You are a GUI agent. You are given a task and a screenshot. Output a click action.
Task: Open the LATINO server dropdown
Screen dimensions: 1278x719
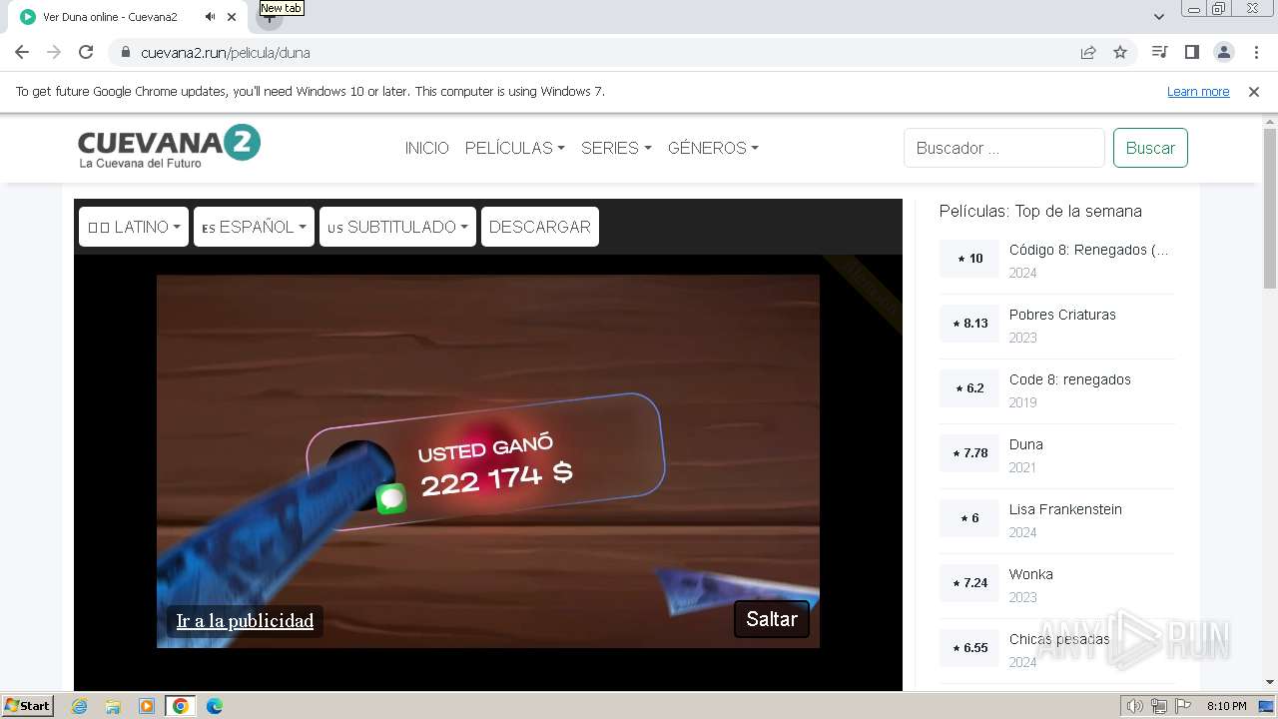pos(134,227)
